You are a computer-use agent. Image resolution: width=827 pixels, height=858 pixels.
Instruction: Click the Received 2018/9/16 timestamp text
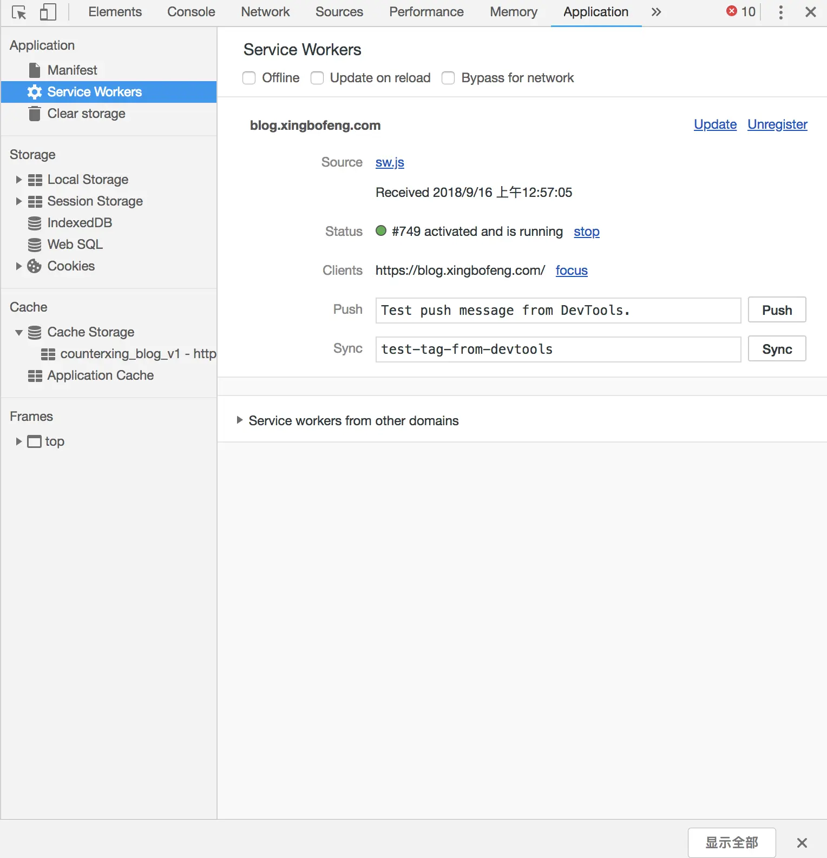tap(474, 193)
